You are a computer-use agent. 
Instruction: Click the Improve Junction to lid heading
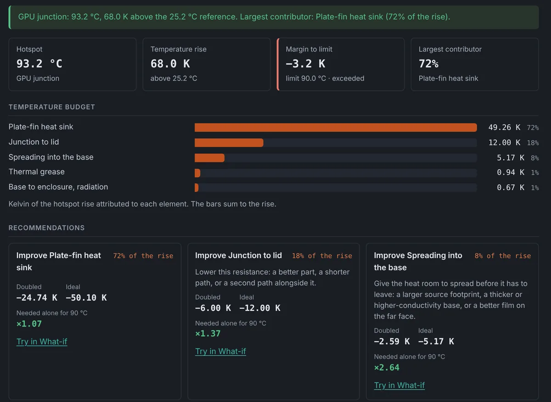point(238,255)
